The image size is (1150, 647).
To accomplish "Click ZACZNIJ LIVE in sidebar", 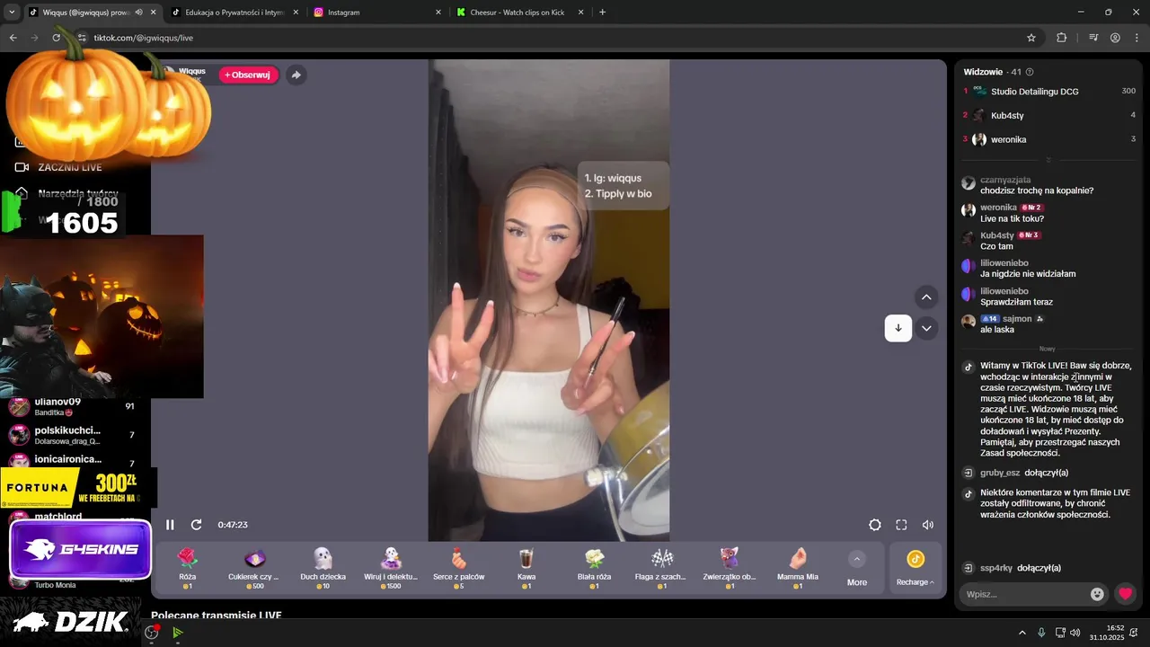I will [59, 167].
